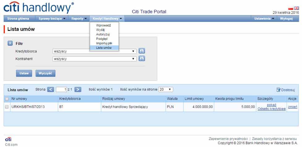302x147 pixels.
Task: Choose Importuj plik from the menu
Action: pyautogui.click(x=104, y=43)
